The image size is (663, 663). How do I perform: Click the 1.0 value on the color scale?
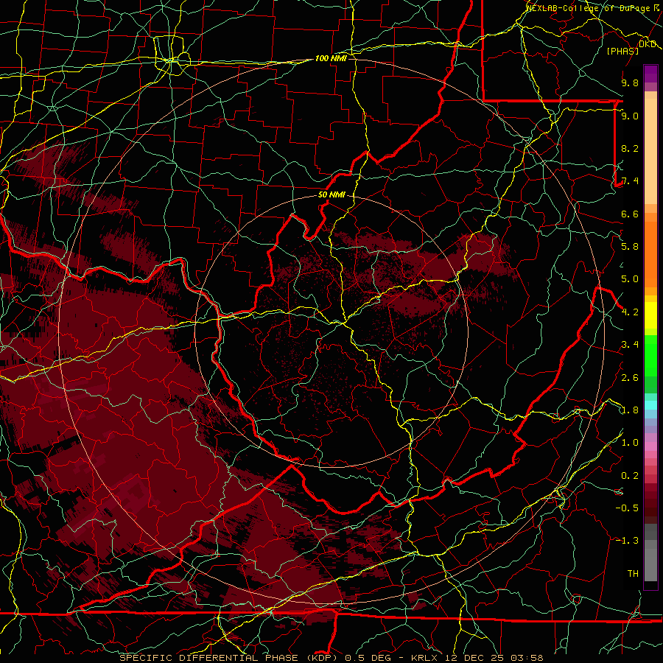tap(630, 443)
